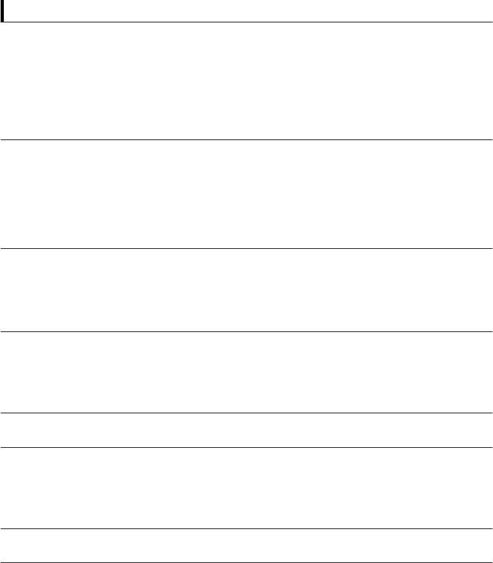Click the first narrow blank row
Image resolution: width=493 pixels, height=563 pixels.
tap(247, 430)
